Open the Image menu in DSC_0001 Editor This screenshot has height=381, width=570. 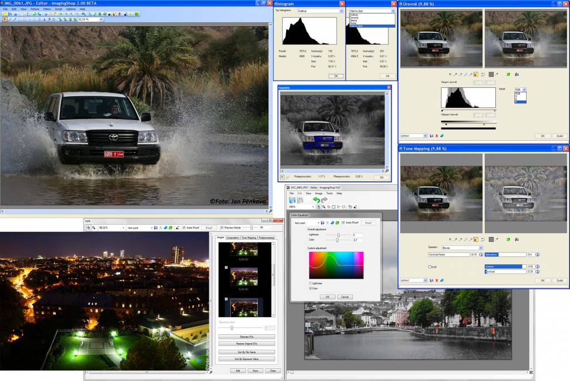click(x=318, y=194)
